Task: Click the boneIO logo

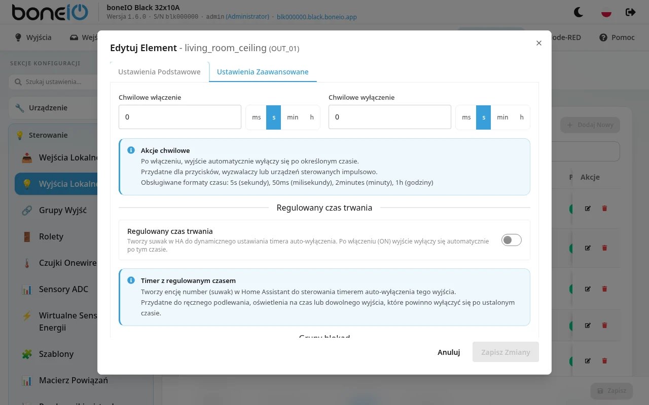Action: pos(50,12)
